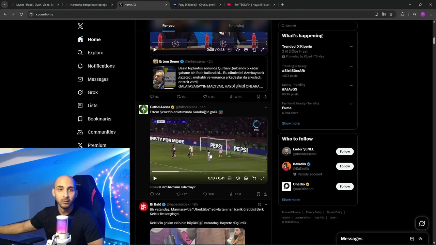The height and width of the screenshot is (245, 436).
Task: Switch to the For you tab
Action: [168, 26]
